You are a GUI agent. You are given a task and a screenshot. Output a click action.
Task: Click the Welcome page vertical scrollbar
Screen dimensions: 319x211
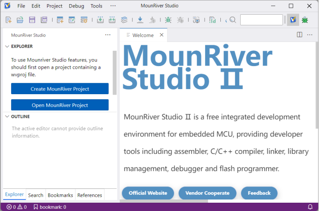tap(317, 85)
